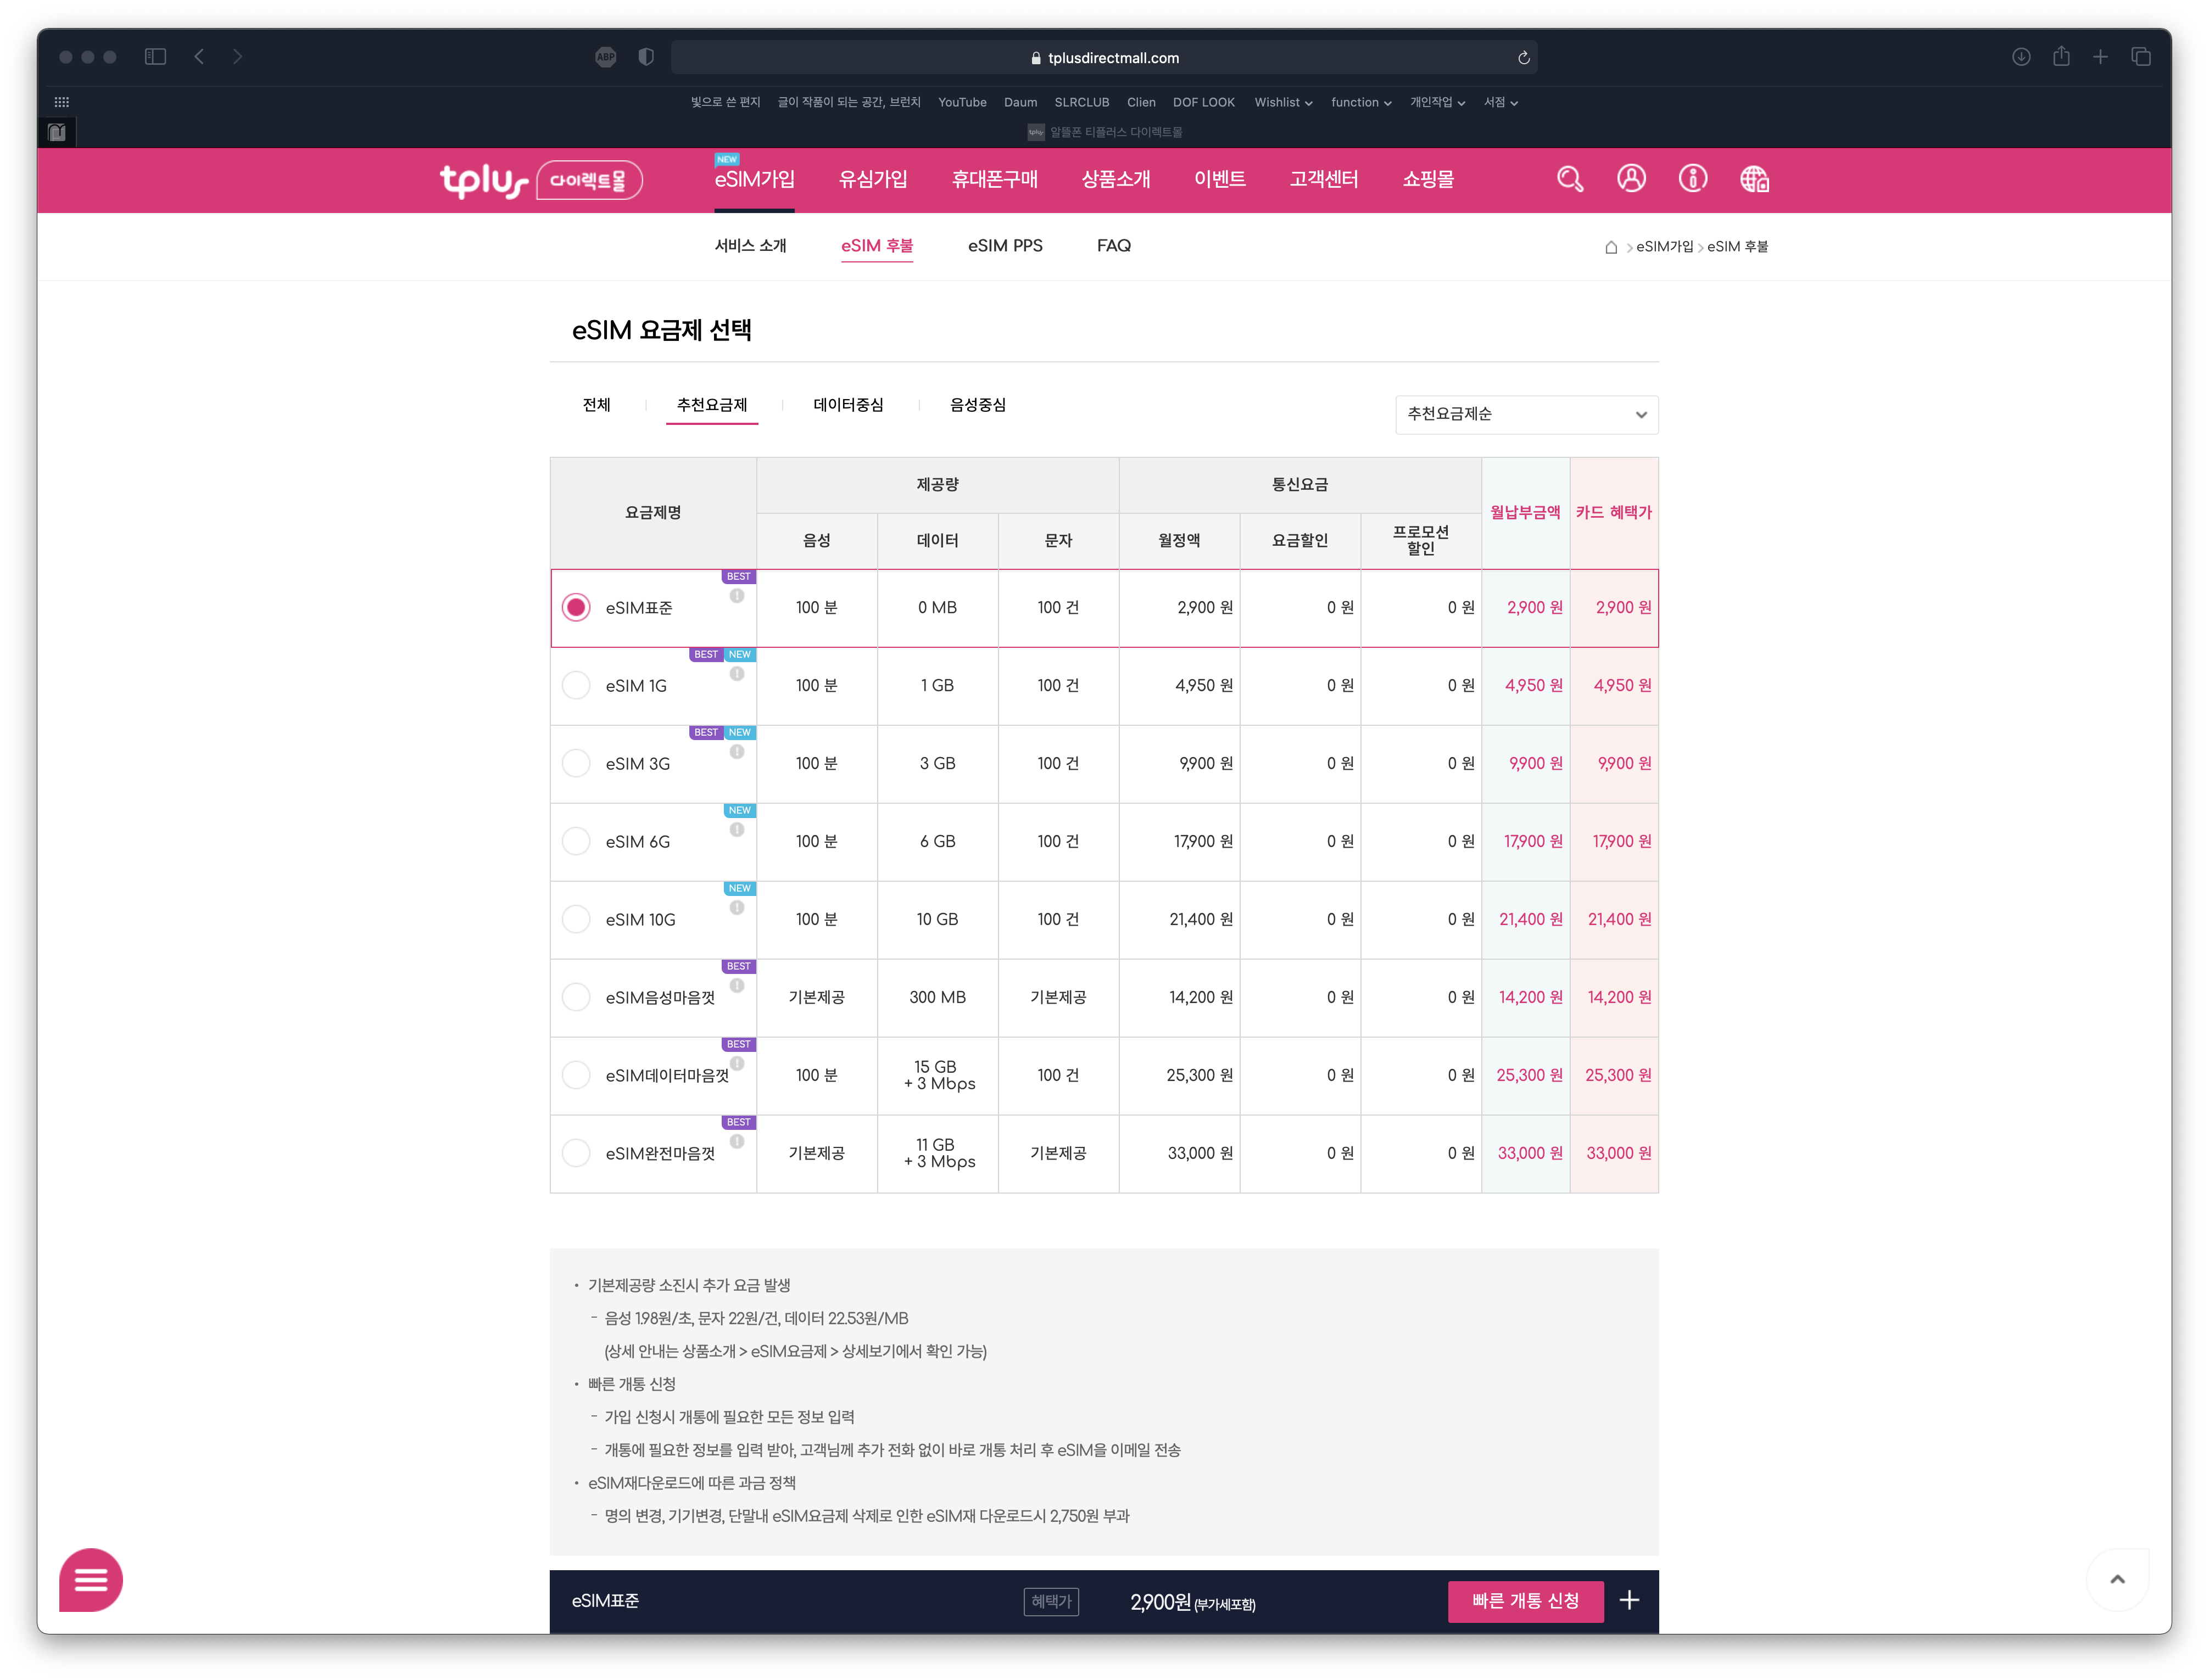Open the user account profile icon
The image size is (2209, 1680).
1631,179
